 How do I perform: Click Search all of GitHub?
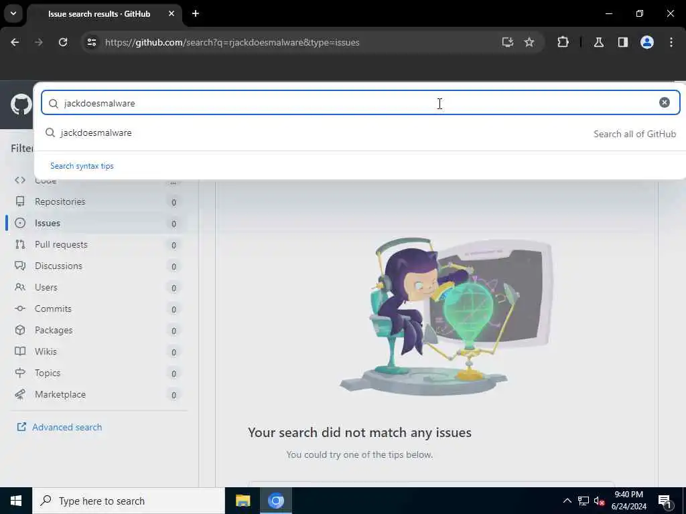pyautogui.click(x=634, y=134)
